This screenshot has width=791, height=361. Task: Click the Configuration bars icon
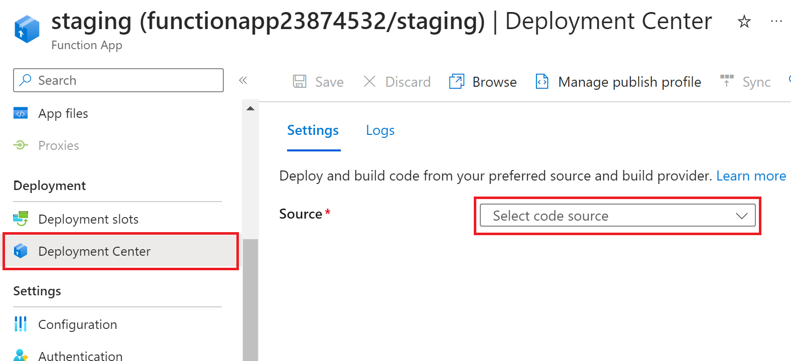tap(21, 324)
